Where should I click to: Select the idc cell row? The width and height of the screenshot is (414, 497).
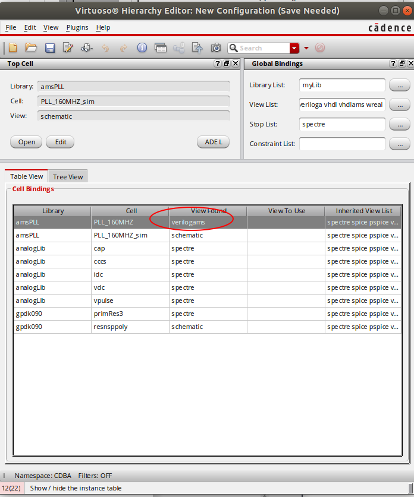point(130,274)
